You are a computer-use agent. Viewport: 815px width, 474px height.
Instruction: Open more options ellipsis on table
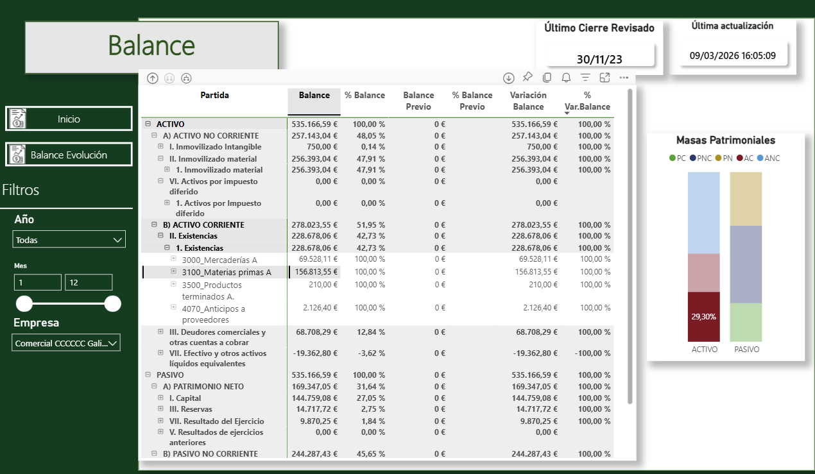point(624,78)
